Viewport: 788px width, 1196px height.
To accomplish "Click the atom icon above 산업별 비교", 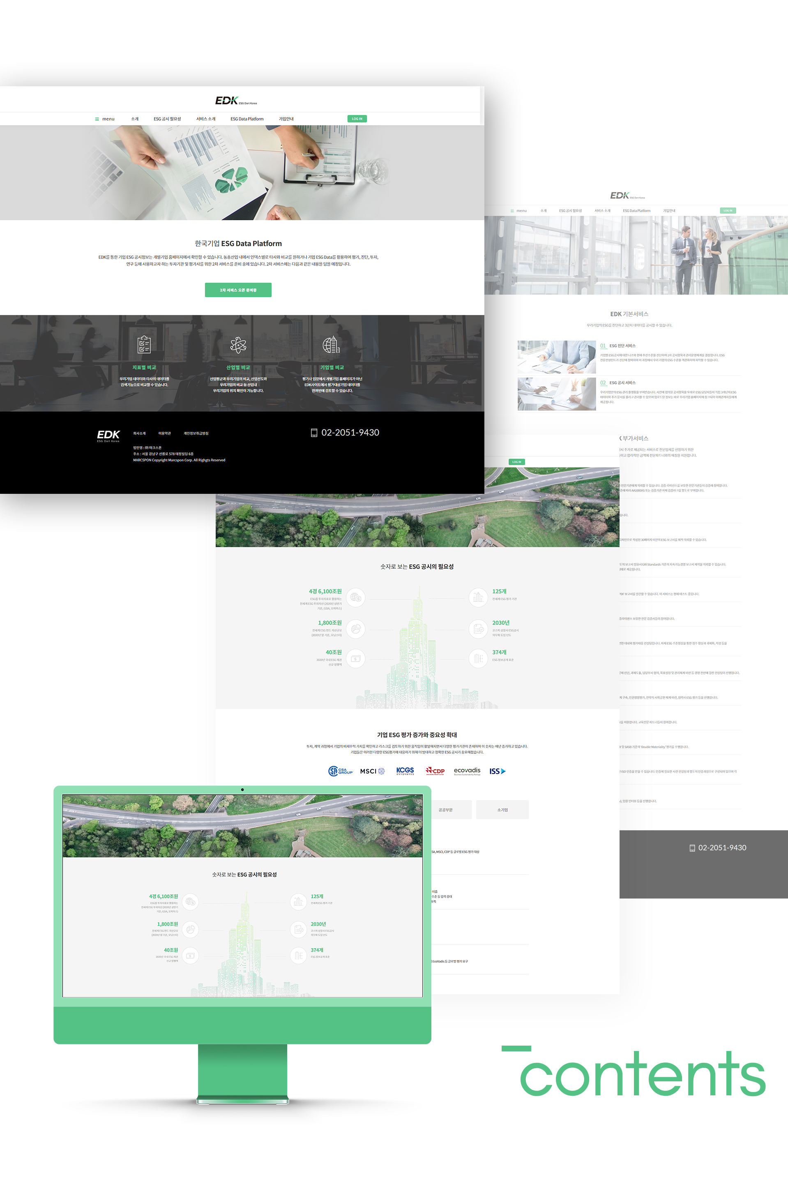I will (238, 345).
